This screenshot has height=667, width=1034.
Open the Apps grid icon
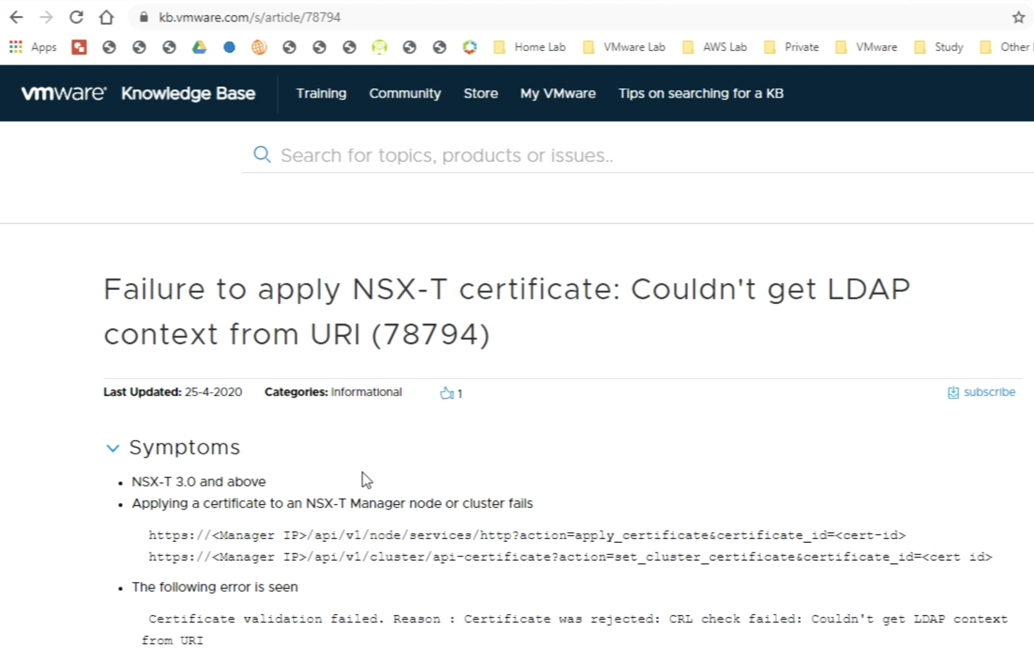(x=15, y=47)
